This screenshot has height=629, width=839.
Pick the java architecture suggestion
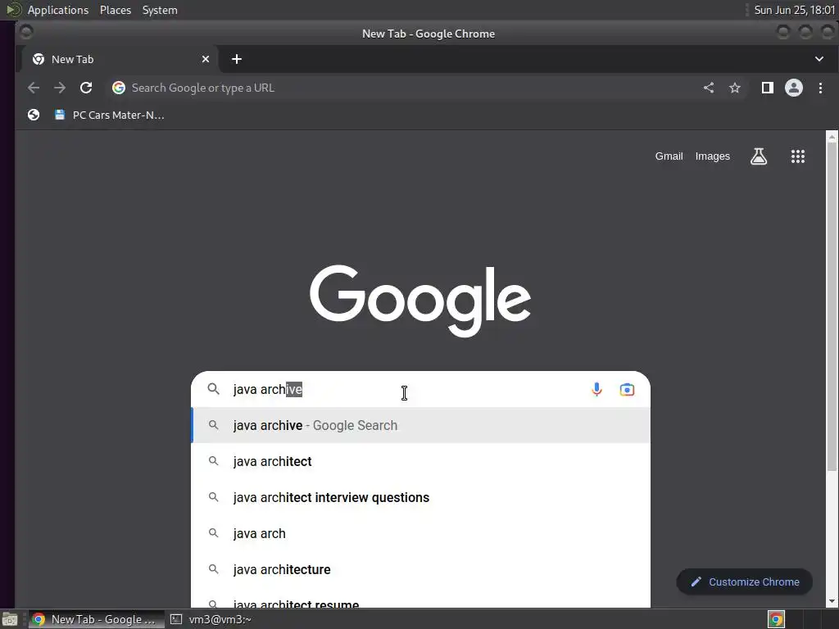(x=421, y=570)
